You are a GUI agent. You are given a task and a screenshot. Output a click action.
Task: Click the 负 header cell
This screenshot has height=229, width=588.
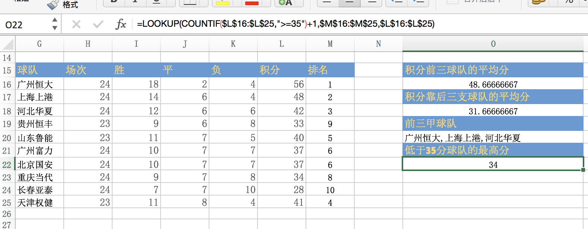pyautogui.click(x=233, y=70)
